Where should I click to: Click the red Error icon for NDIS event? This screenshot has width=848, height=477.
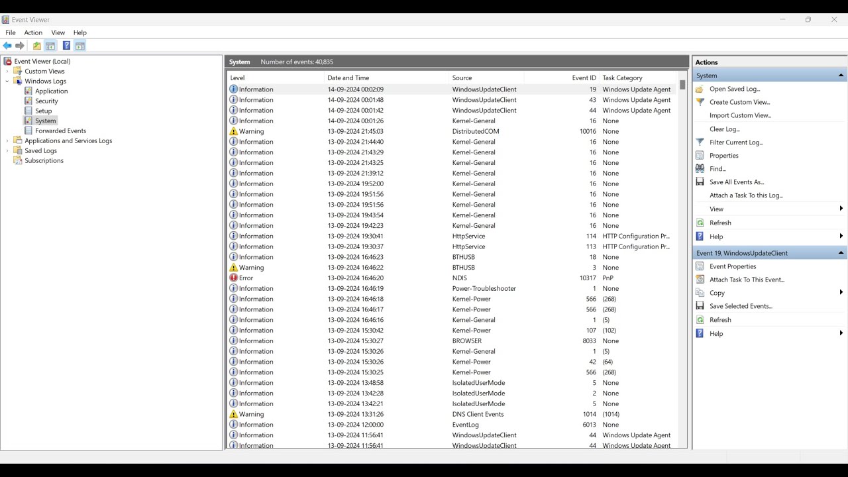(233, 278)
